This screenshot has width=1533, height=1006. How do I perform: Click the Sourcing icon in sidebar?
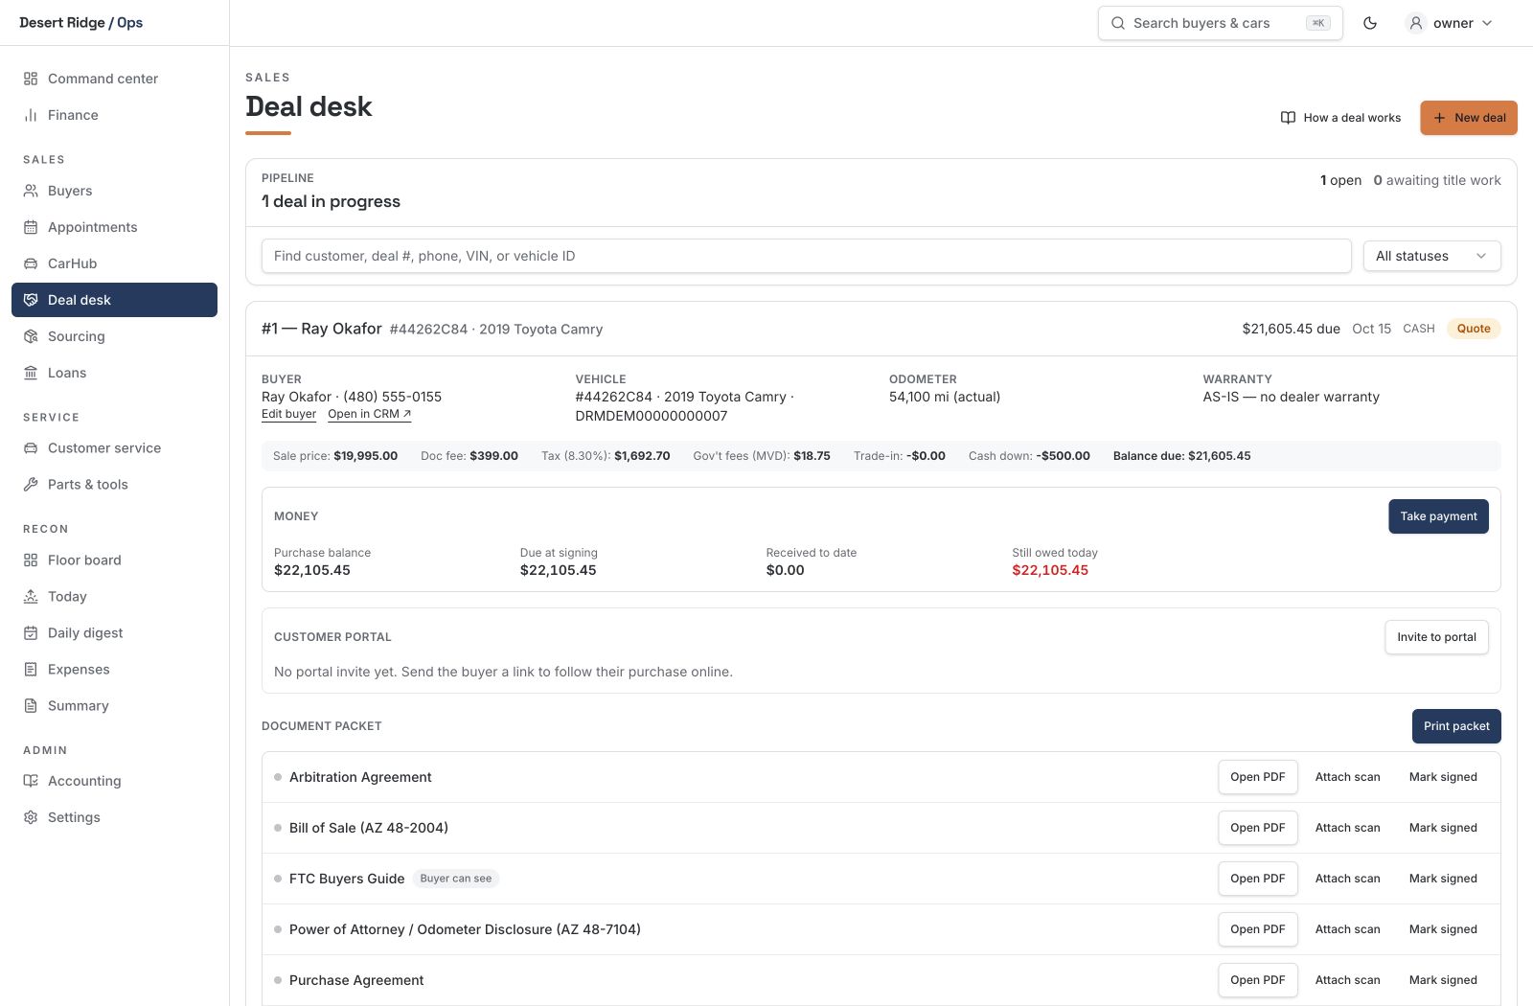click(31, 336)
